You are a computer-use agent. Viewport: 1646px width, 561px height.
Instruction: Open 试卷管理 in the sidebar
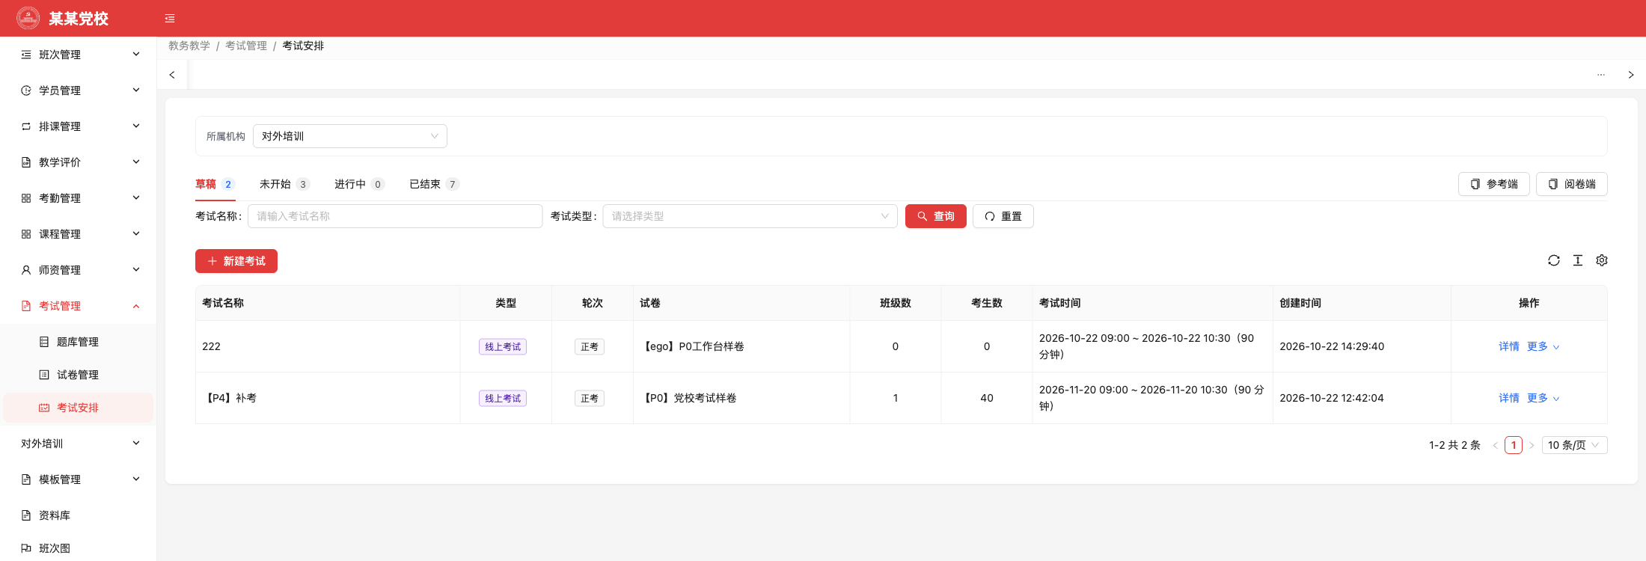(x=78, y=375)
